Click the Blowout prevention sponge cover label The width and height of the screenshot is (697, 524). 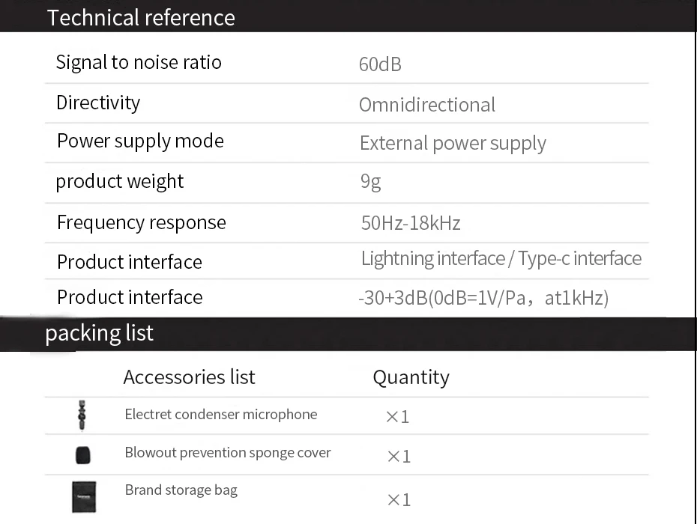click(227, 453)
